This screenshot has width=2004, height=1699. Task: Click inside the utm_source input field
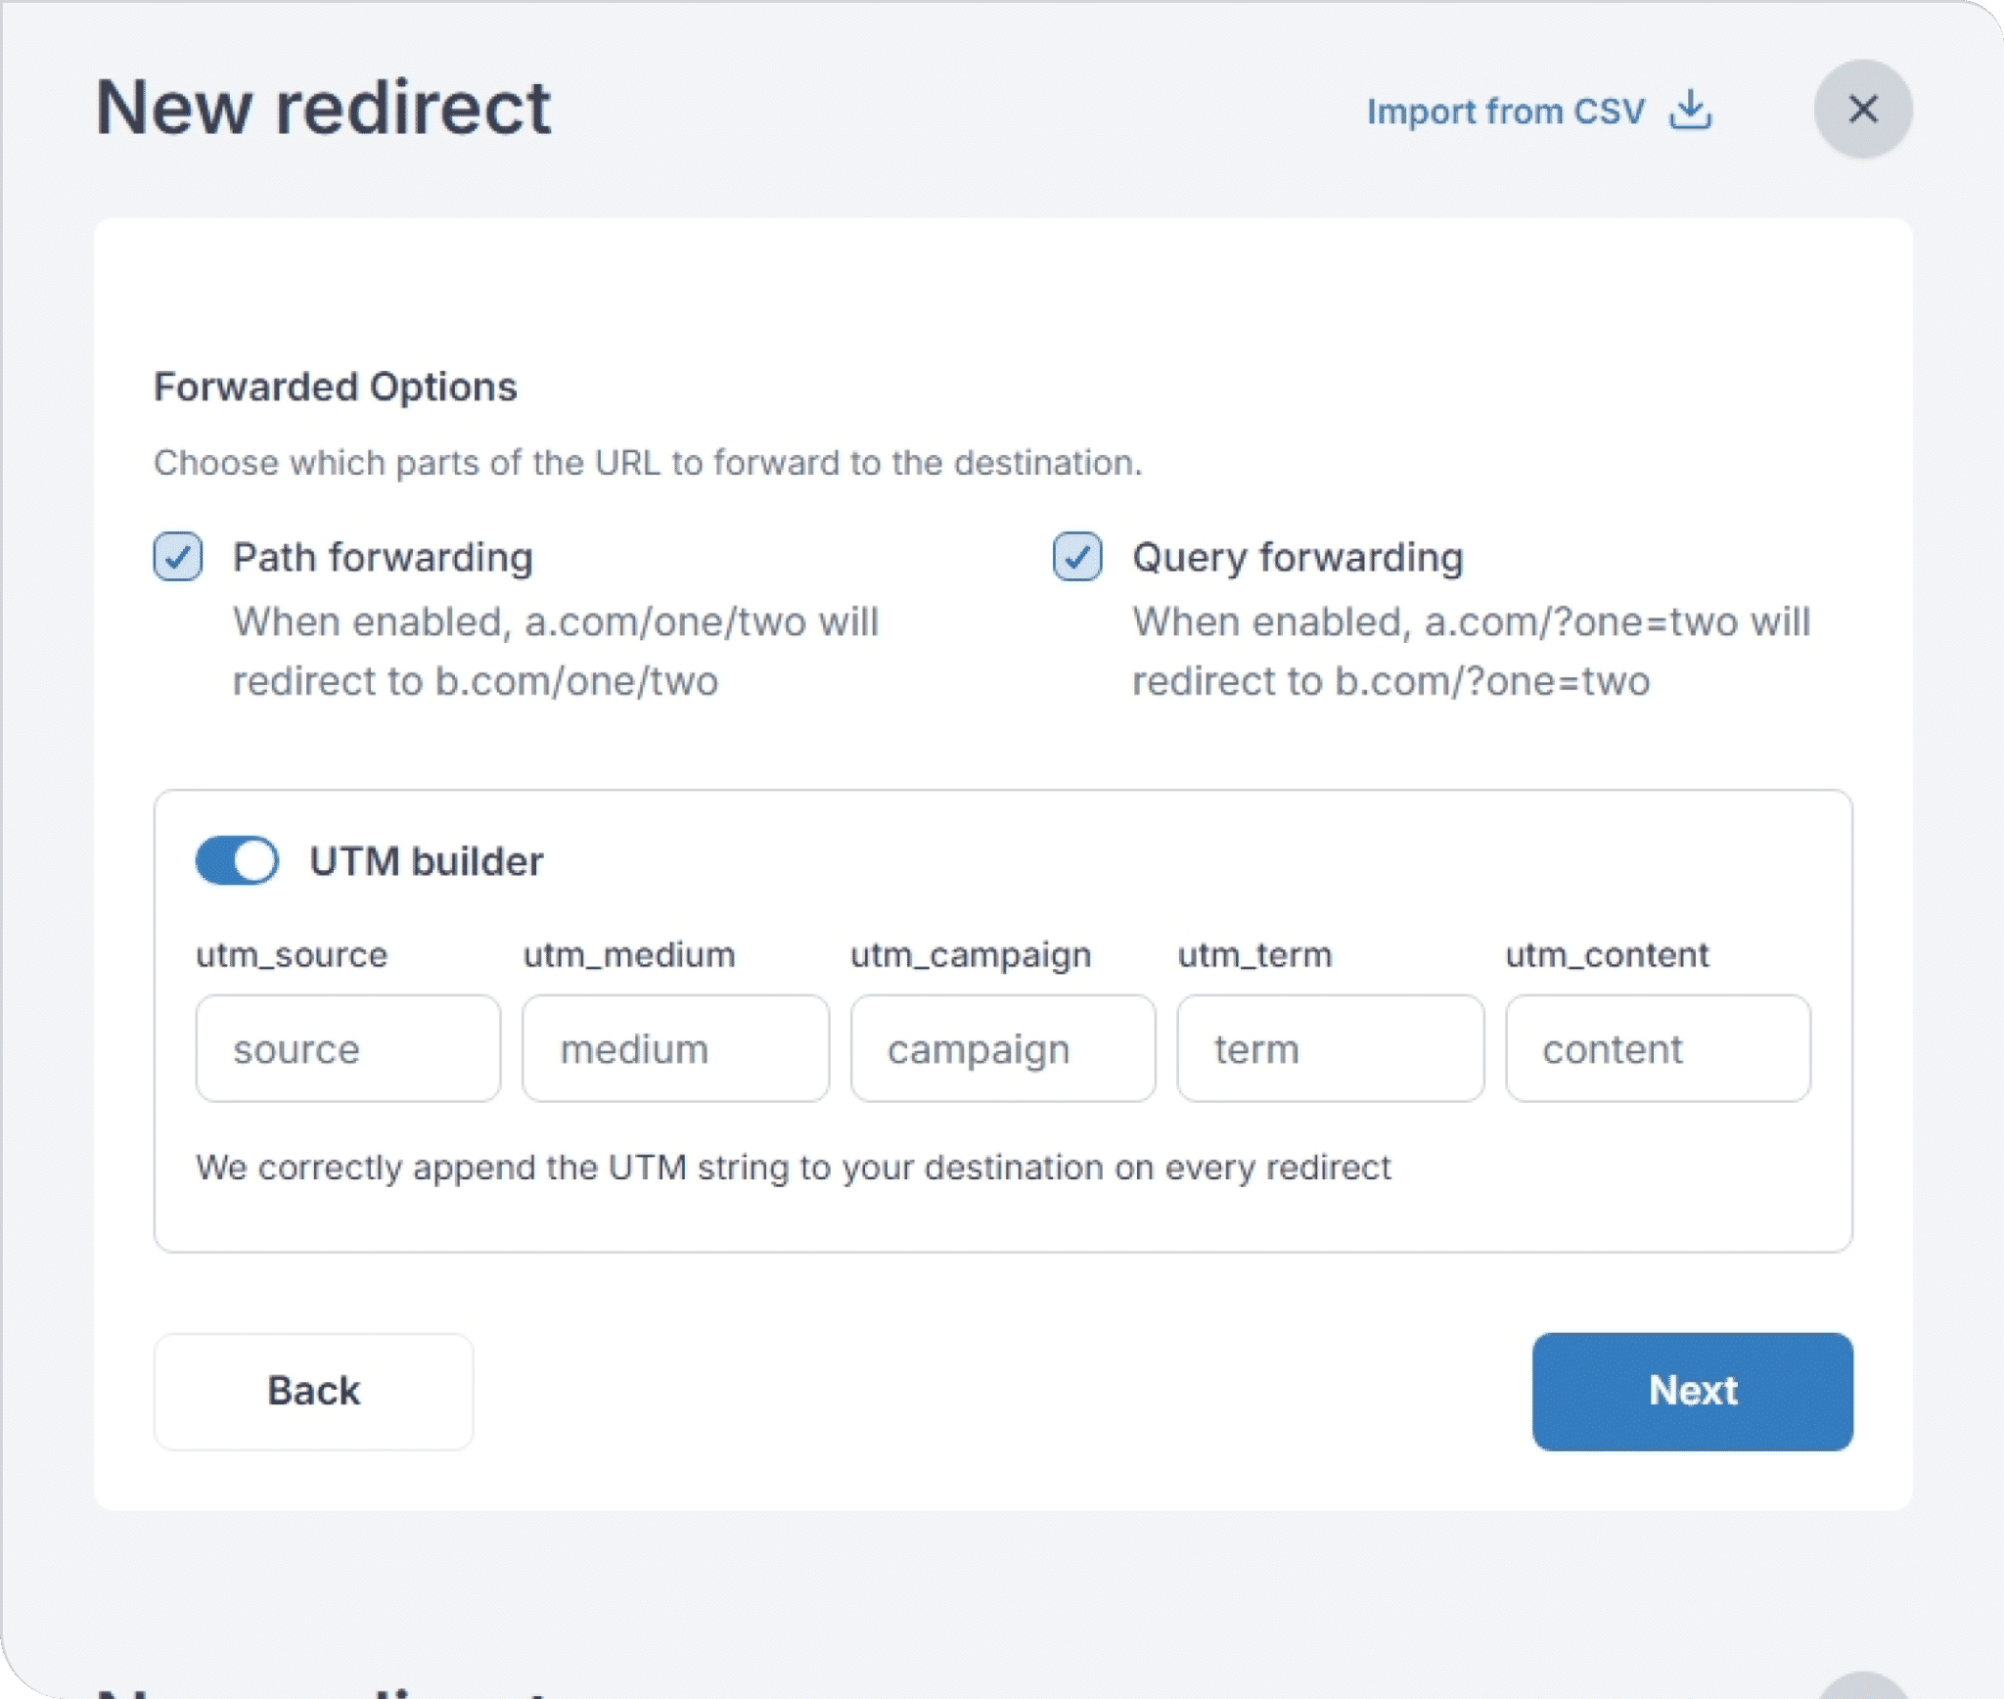click(347, 1047)
